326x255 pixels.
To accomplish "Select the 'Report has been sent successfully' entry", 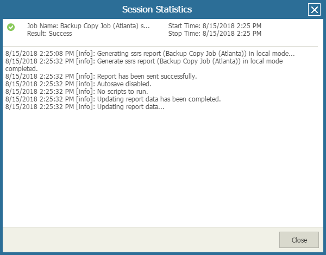I will [147, 76].
